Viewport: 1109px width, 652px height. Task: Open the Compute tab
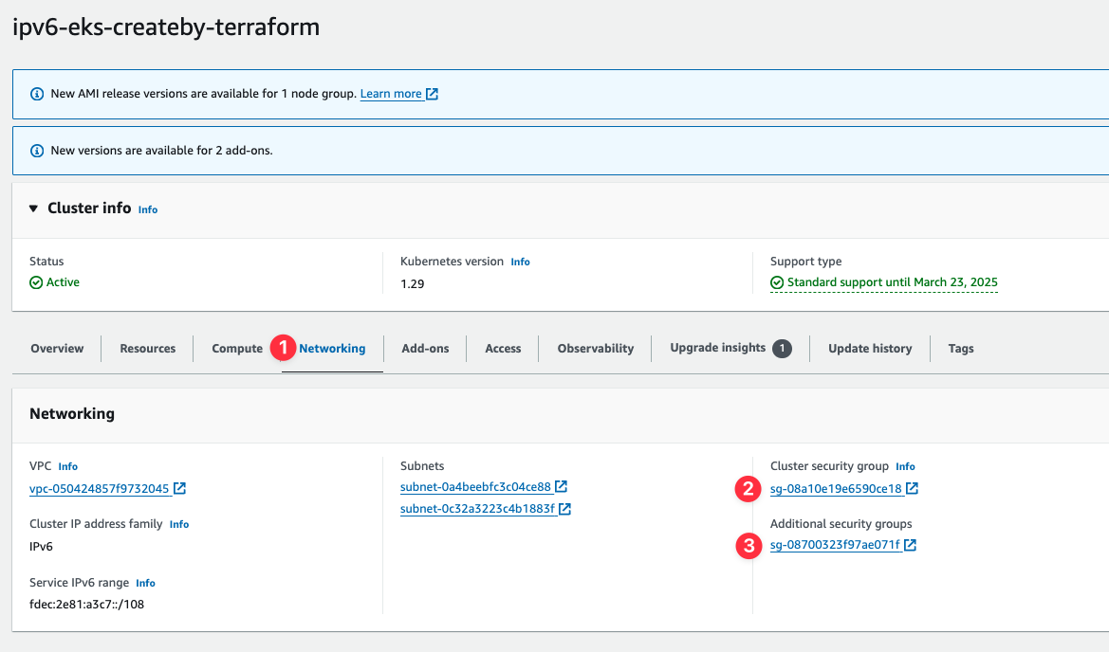click(x=237, y=348)
